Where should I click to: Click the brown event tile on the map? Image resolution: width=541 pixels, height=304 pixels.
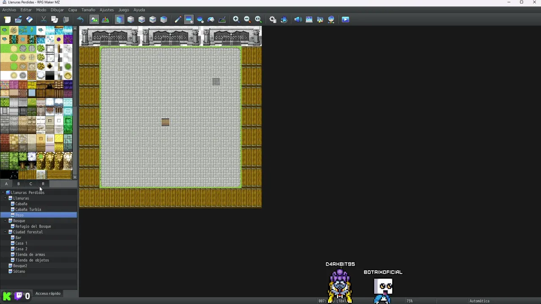[x=165, y=122]
